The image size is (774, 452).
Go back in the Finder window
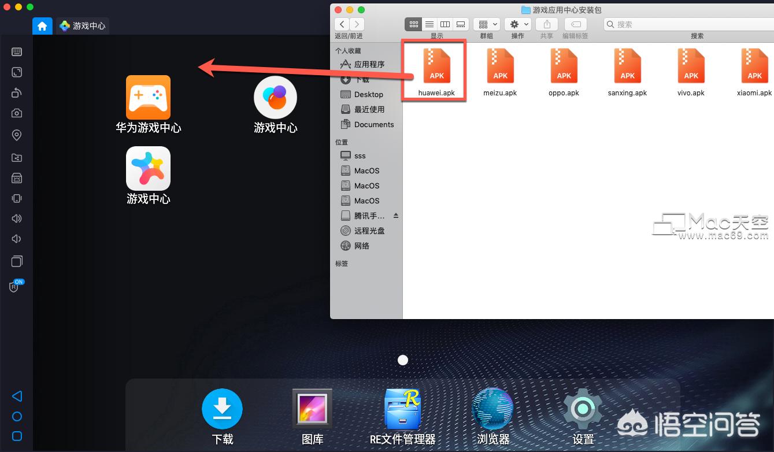coord(342,24)
